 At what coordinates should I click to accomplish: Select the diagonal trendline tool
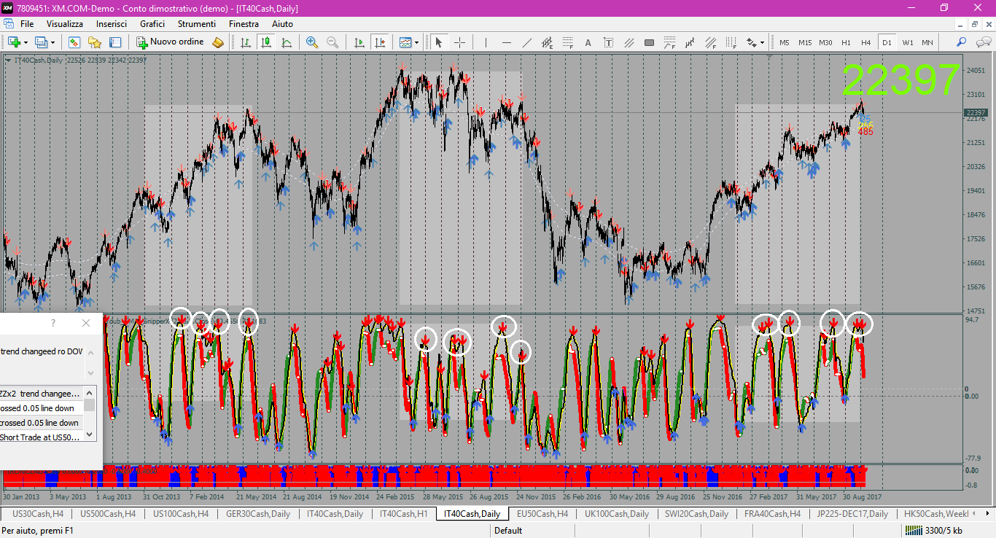pos(526,42)
